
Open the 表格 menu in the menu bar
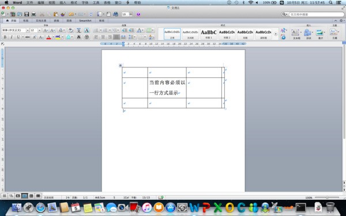pyautogui.click(x=107, y=3)
